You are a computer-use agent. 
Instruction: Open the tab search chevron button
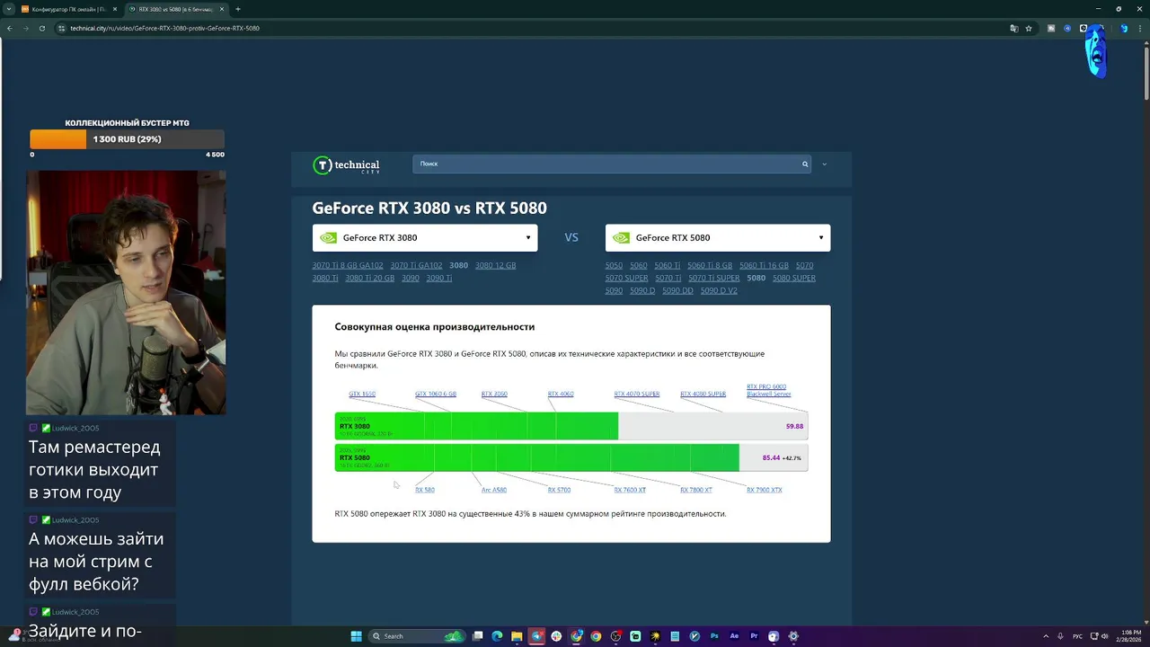click(8, 9)
